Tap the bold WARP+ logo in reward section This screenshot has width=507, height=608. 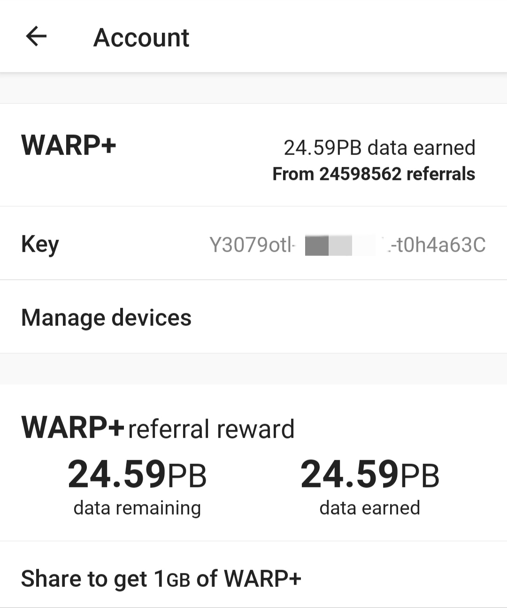pos(73,427)
